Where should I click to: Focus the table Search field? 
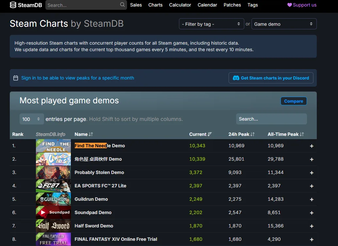point(271,119)
